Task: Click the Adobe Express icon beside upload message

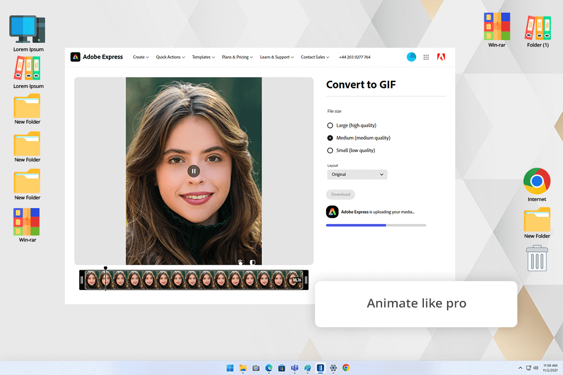Action: pyautogui.click(x=332, y=211)
